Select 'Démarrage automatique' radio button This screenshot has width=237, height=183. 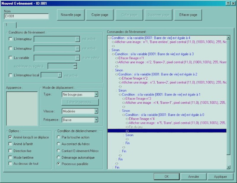[59, 157]
